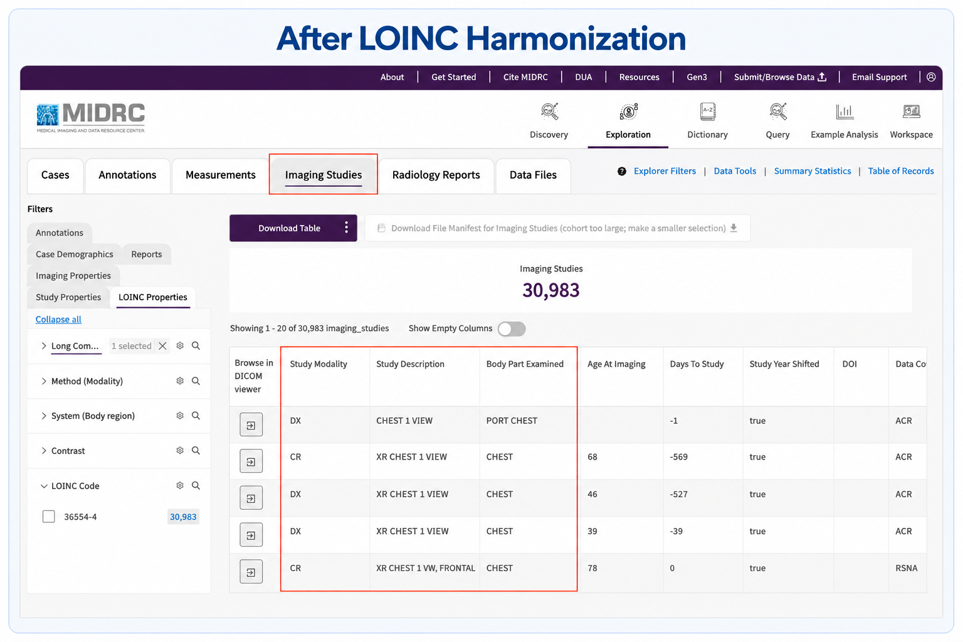
Task: Open Cite MIDRC in top navigation
Action: point(525,77)
